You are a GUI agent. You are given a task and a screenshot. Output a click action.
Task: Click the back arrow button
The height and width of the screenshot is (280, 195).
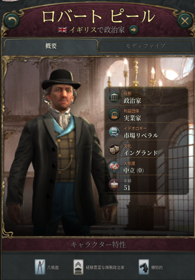click(12, 21)
